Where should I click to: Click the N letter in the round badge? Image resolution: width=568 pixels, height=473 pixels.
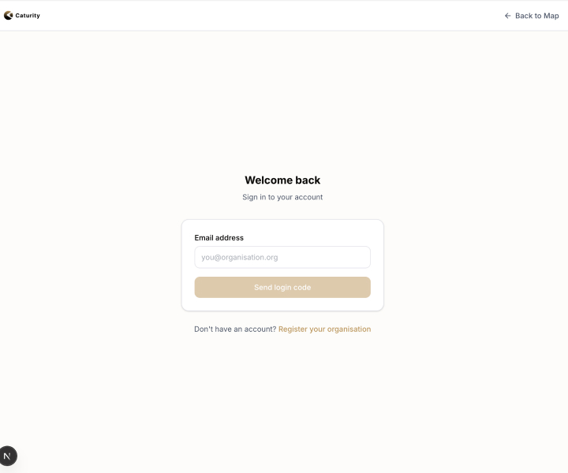tap(7, 456)
